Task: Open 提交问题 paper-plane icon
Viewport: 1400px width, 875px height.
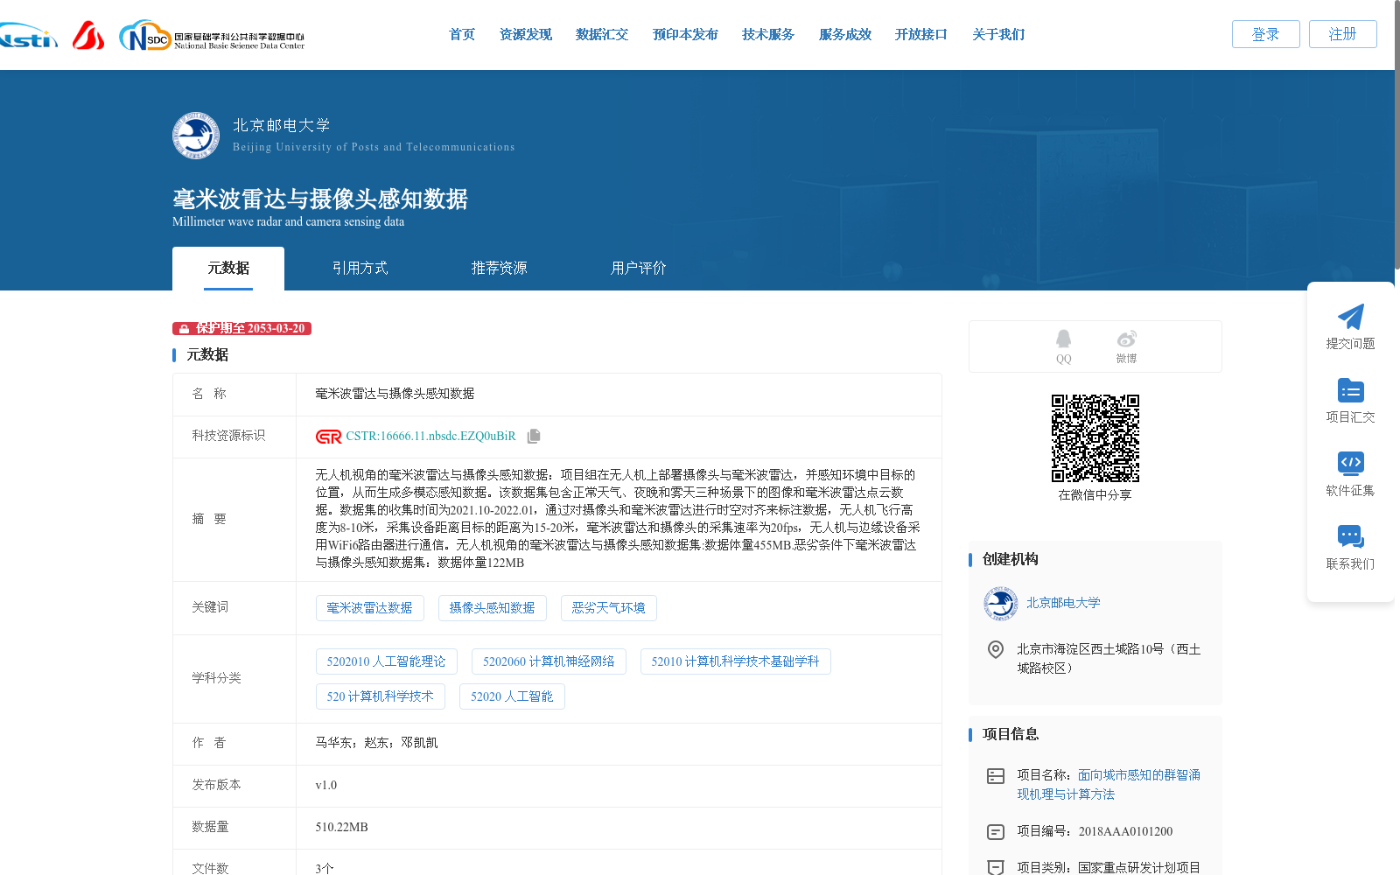Action: point(1350,318)
